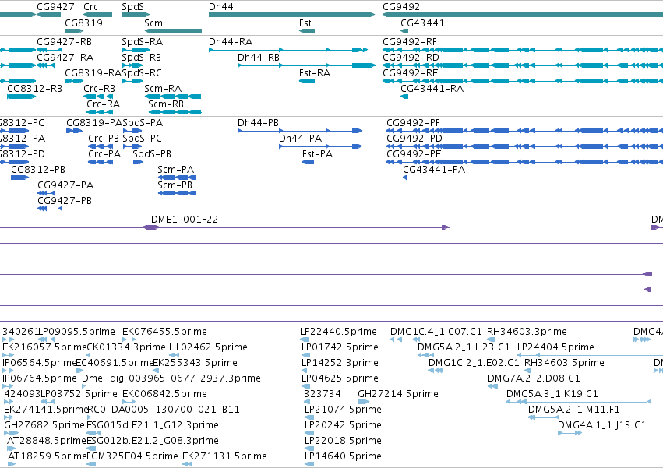The image size is (663, 468).
Task: Select the Crc gene label in the top track
Action: [90, 7]
